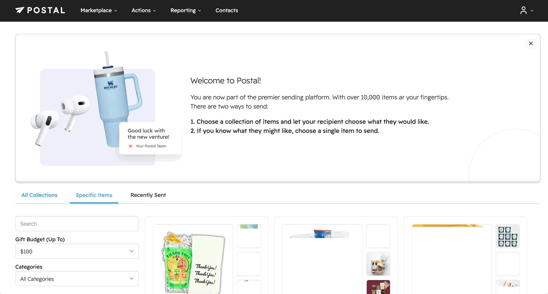The image size is (548, 294).
Task: Go to the Contacts page
Action: [227, 10]
